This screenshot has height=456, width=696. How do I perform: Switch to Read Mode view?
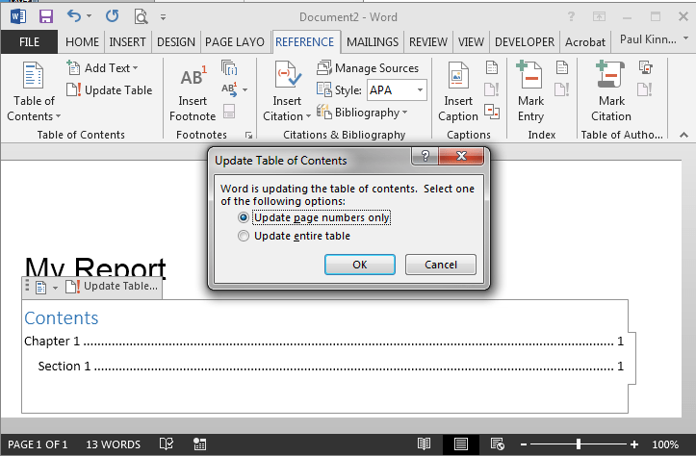424,444
